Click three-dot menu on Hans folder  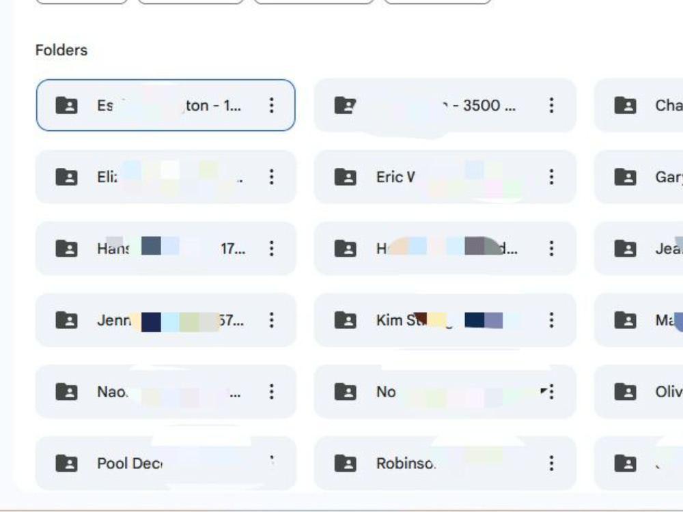pos(271,248)
